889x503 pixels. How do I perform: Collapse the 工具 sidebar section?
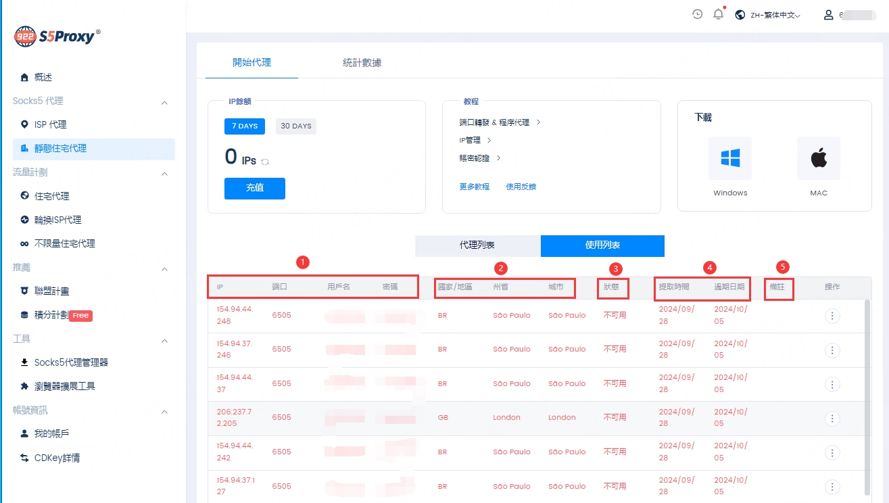[164, 340]
